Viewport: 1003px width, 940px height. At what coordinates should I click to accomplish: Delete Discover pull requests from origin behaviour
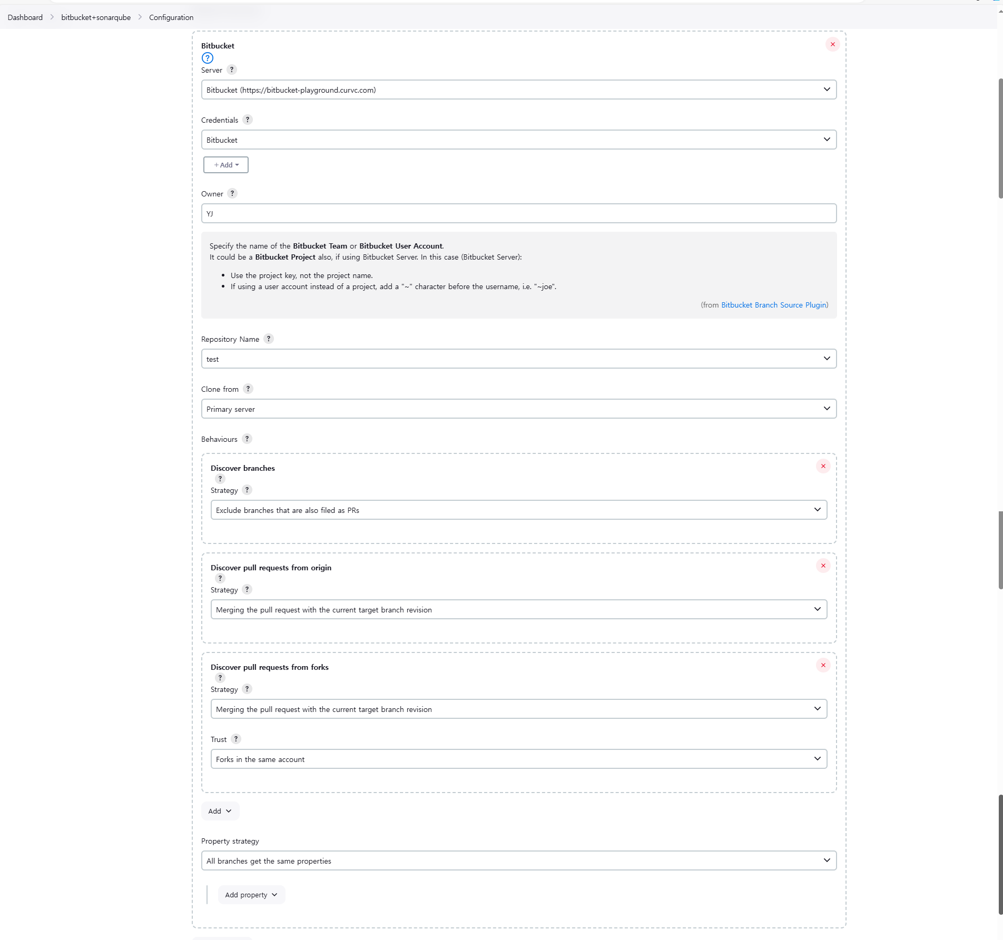click(x=823, y=566)
